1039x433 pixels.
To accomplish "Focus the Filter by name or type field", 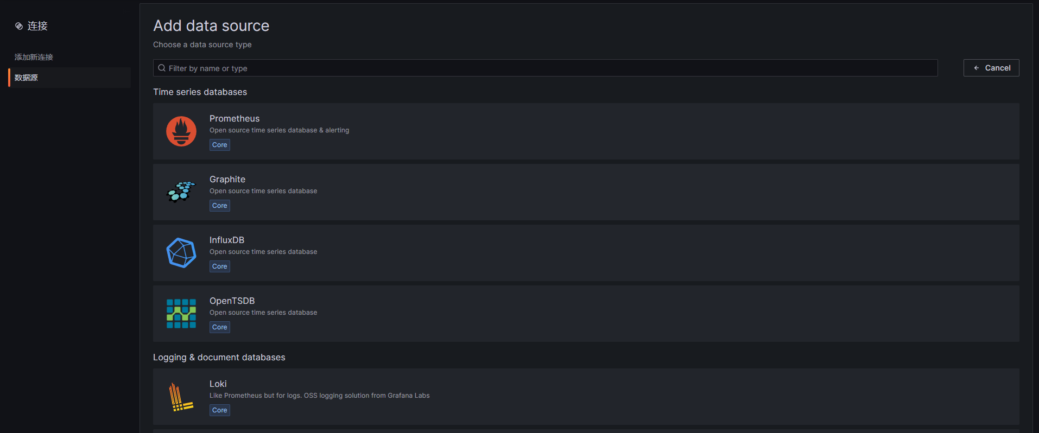I will [545, 68].
